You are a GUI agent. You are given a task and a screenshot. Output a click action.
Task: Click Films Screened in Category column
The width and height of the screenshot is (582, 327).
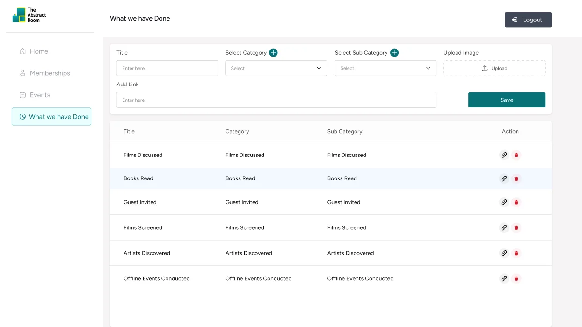[x=245, y=228]
